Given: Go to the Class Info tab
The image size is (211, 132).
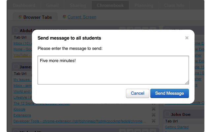Looking at the screenshot, I should 174,5.
